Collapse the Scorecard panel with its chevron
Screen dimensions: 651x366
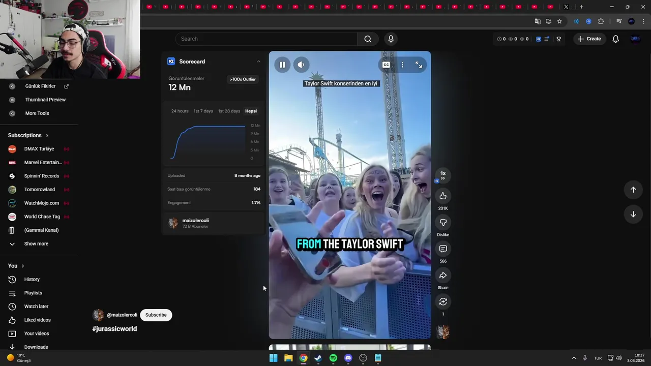click(258, 62)
